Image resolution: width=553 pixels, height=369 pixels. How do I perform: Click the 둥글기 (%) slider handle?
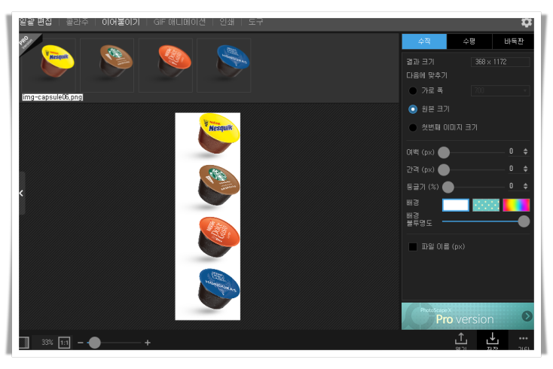(x=448, y=187)
